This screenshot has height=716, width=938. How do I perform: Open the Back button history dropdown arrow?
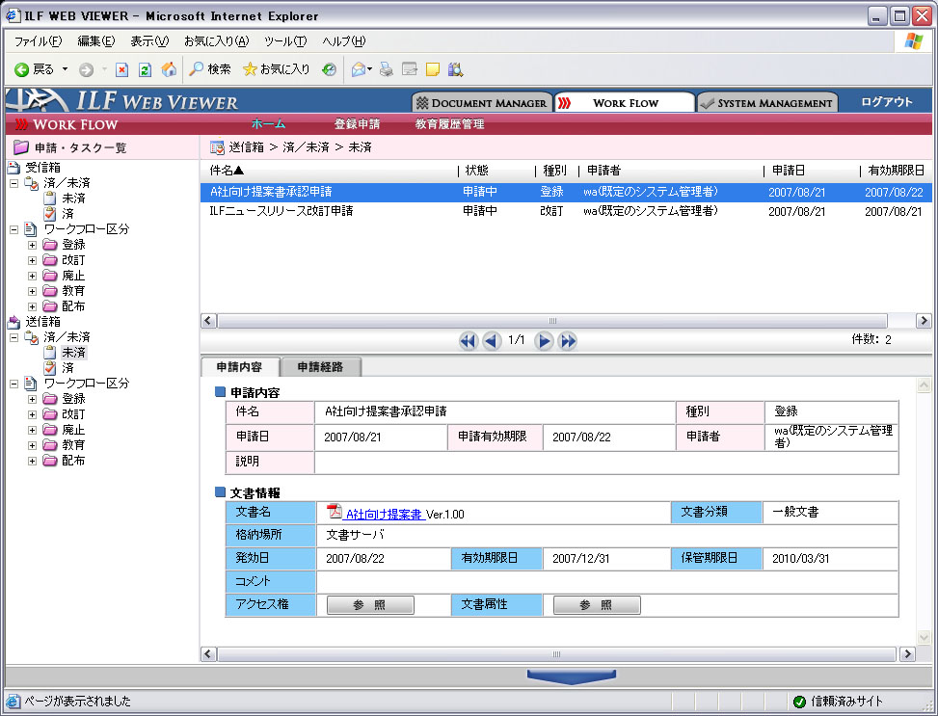point(66,69)
